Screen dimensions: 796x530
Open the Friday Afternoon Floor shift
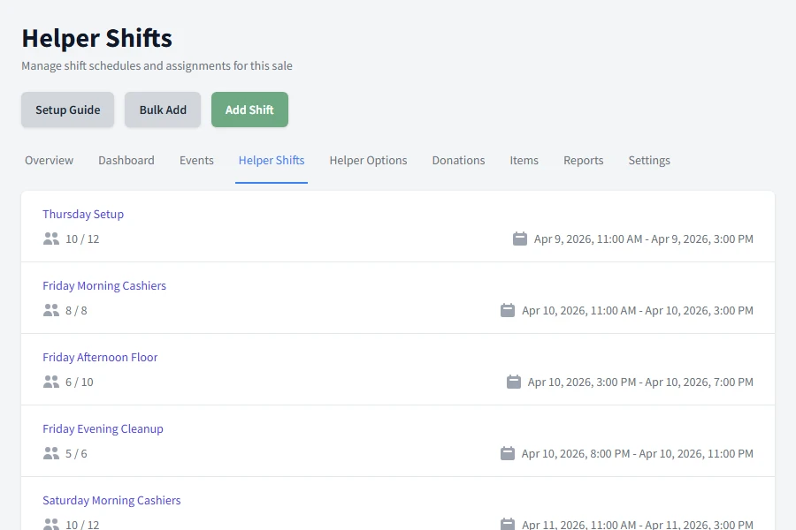pos(100,357)
